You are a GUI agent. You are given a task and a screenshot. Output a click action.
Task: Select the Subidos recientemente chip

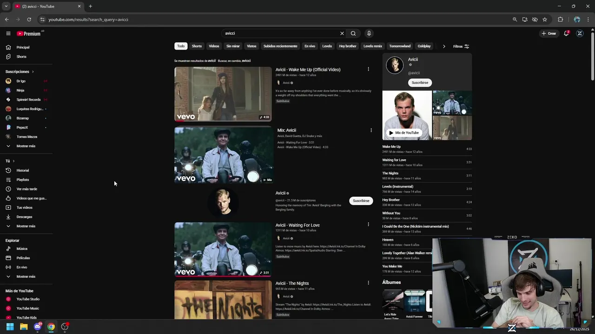click(280, 46)
